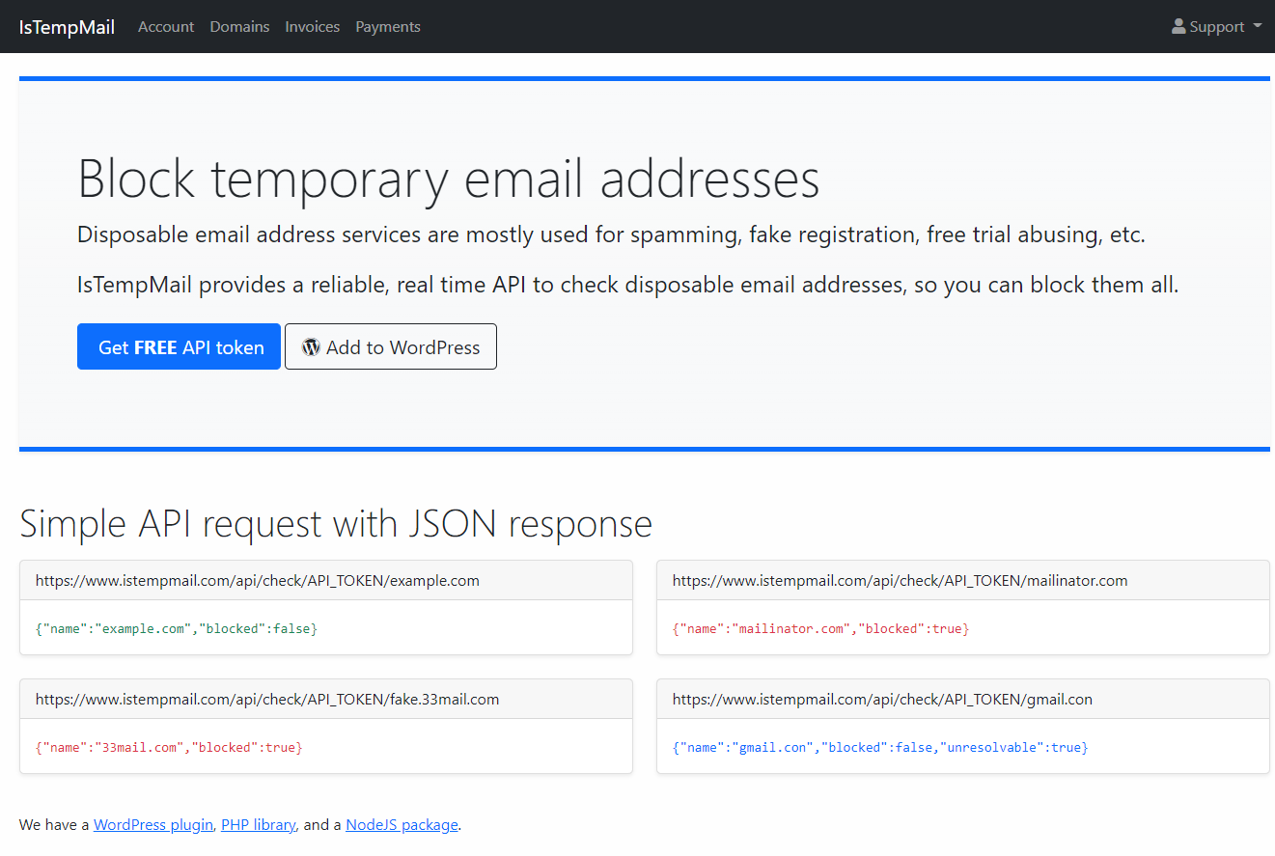This screenshot has height=856, width=1275.
Task: Open the Payments section
Action: (x=387, y=27)
